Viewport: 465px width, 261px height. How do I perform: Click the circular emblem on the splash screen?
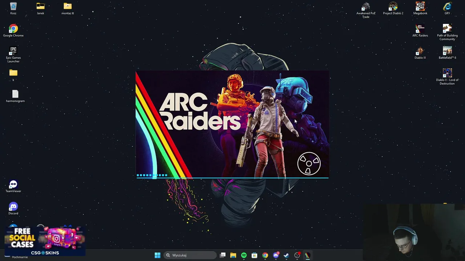click(309, 163)
